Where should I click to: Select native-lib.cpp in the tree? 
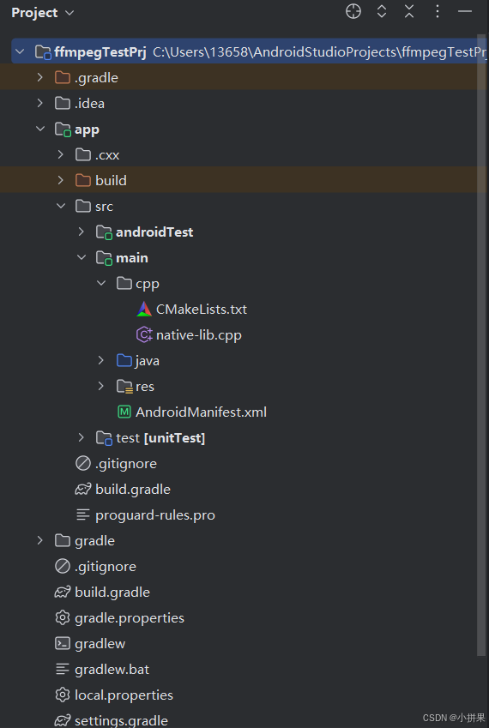[199, 334]
